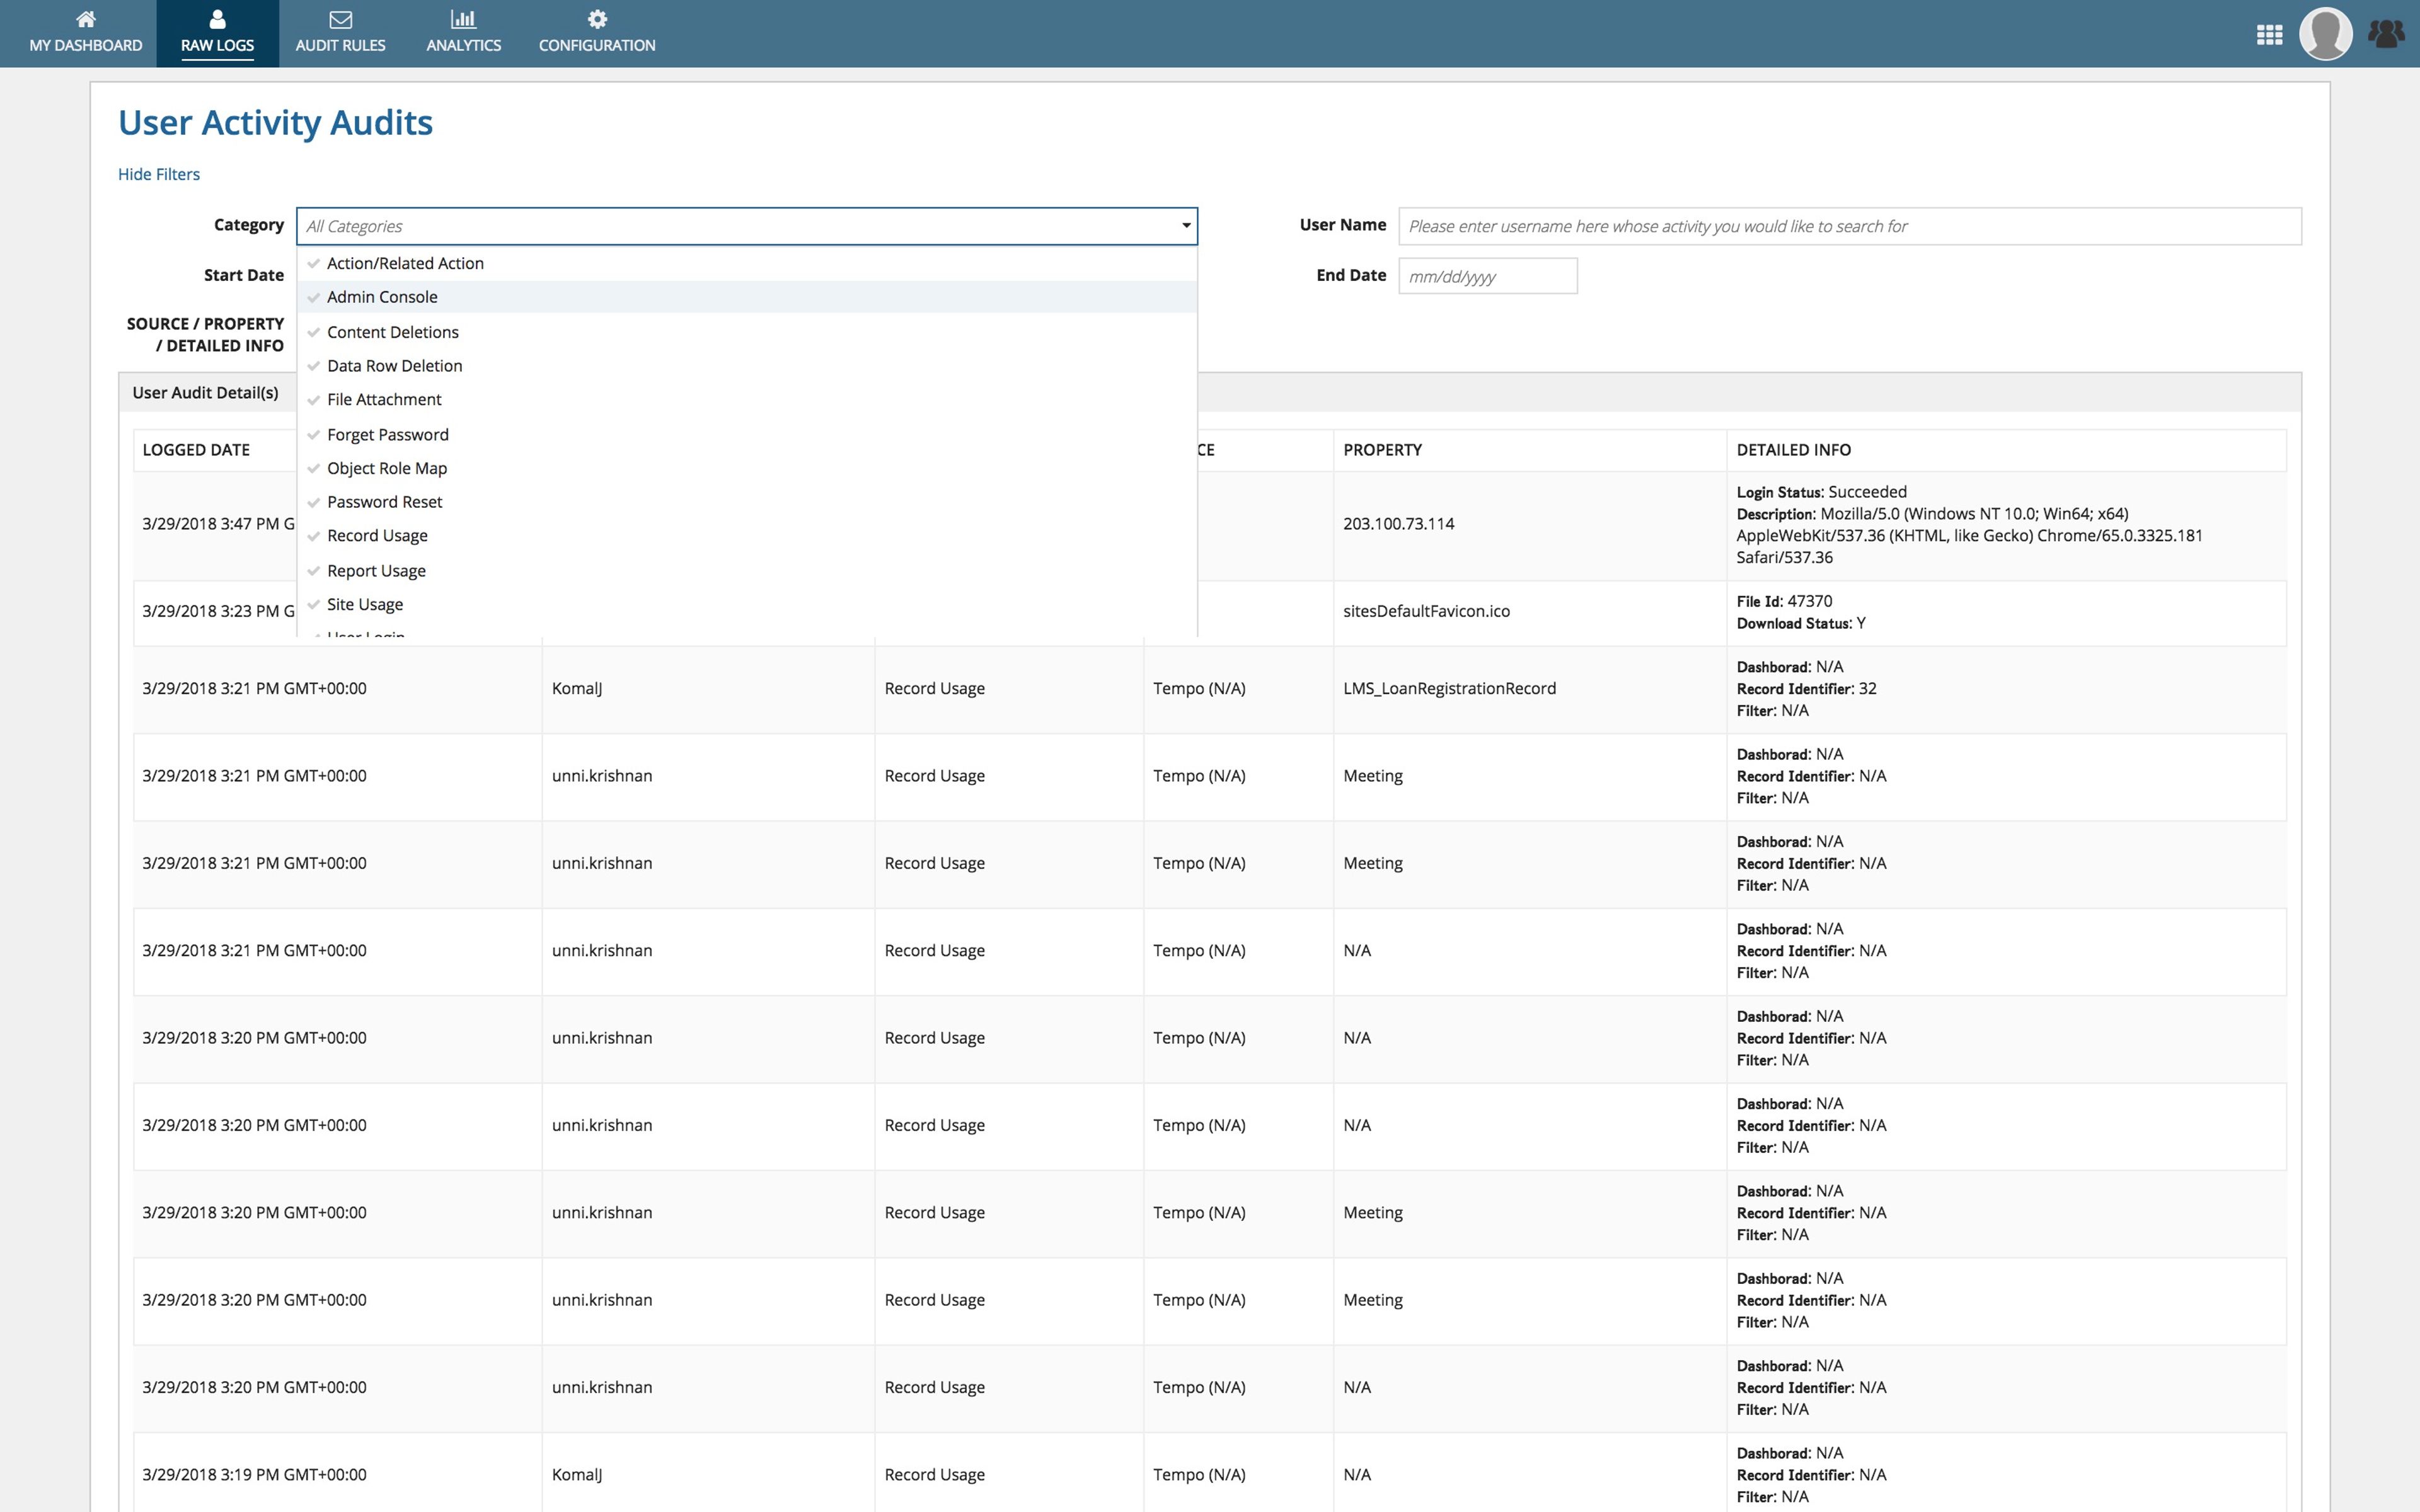Choose Site Usage in category list
This screenshot has width=2420, height=1512.
click(x=746, y=604)
